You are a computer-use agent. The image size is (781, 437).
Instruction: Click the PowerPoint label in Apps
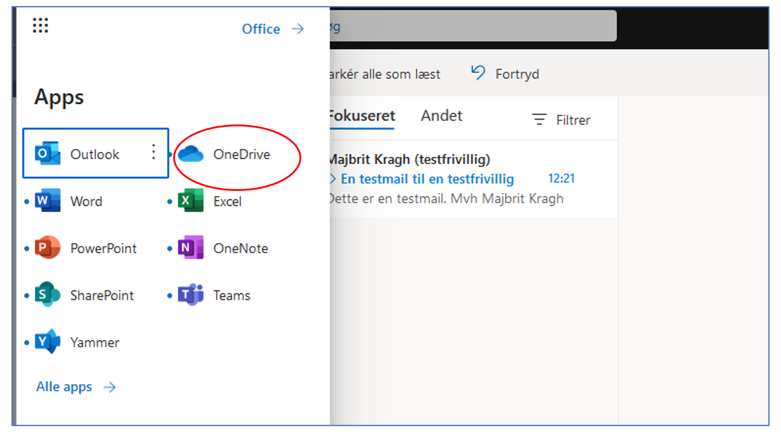(104, 248)
